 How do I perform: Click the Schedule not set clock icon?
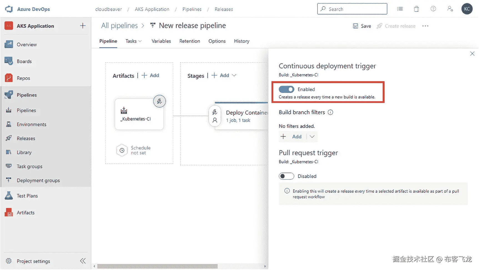[x=122, y=150]
